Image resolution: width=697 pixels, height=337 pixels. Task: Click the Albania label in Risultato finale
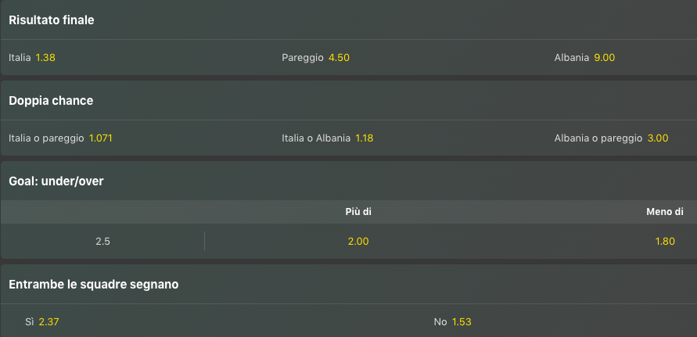point(571,58)
